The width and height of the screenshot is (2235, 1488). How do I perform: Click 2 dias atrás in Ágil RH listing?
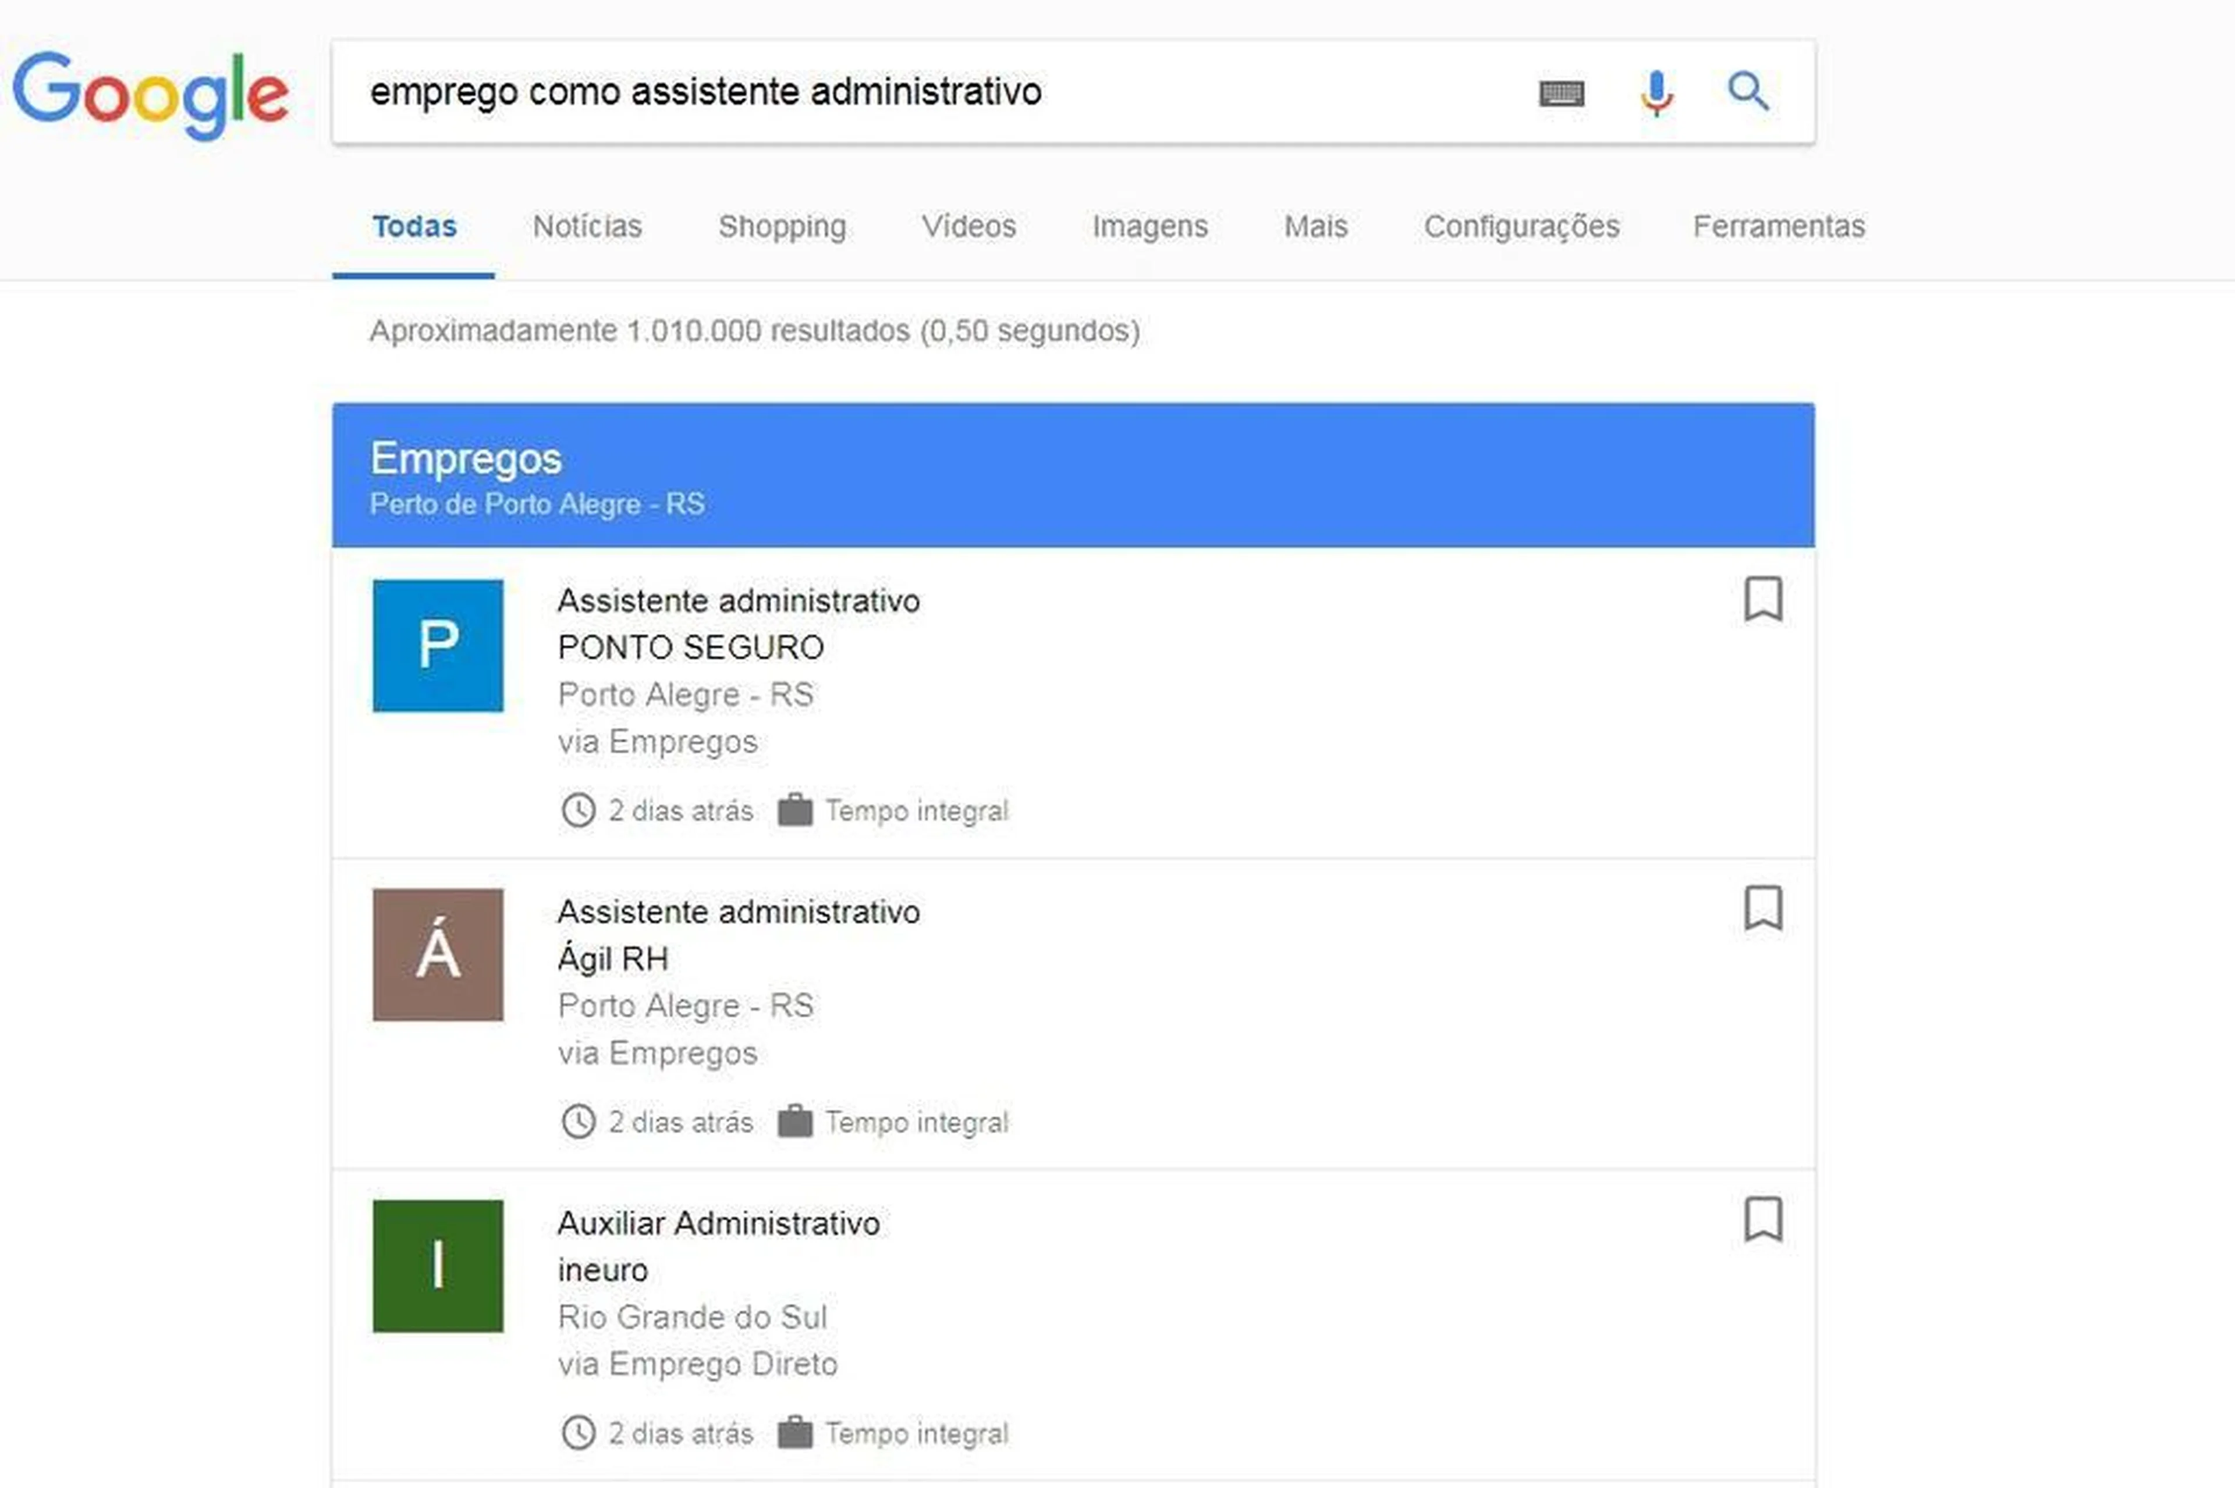coord(681,1122)
